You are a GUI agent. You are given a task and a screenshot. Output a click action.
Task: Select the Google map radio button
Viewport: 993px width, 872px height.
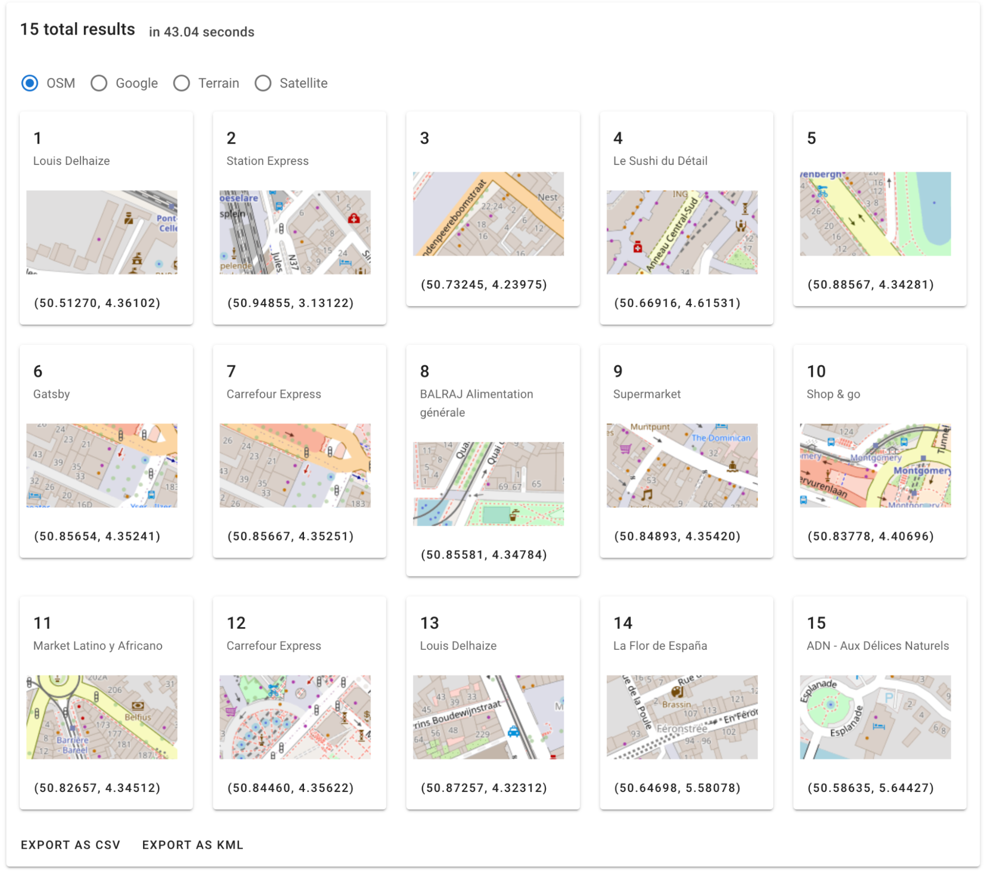99,83
